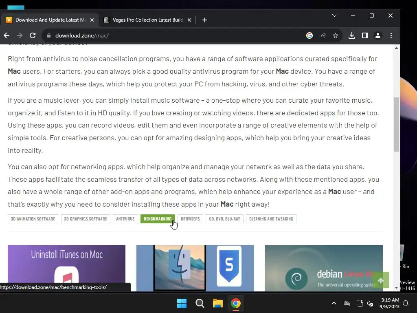Click the green back-to-top arrow button

381,280
